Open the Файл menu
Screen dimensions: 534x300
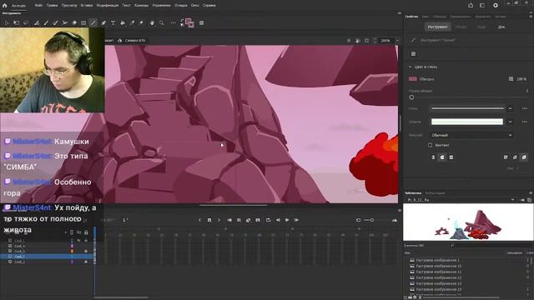tap(38, 6)
